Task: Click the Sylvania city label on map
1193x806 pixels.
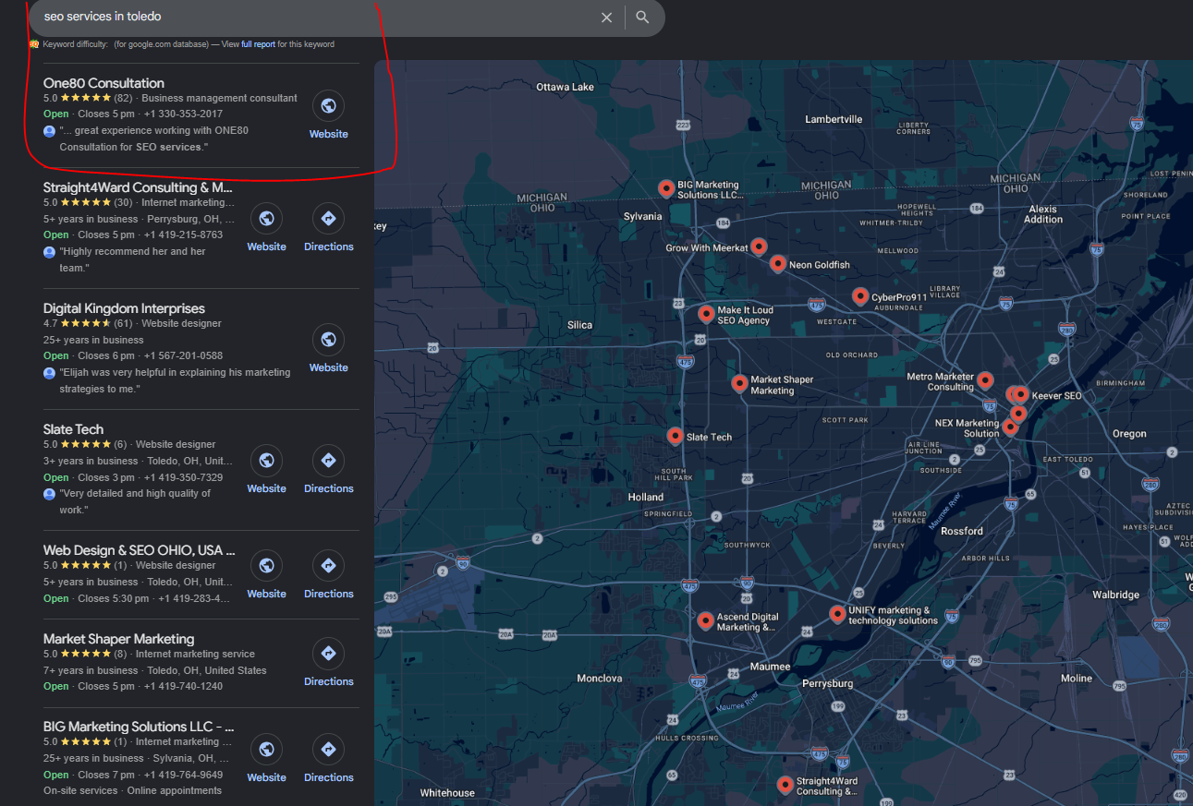Action: (x=642, y=216)
